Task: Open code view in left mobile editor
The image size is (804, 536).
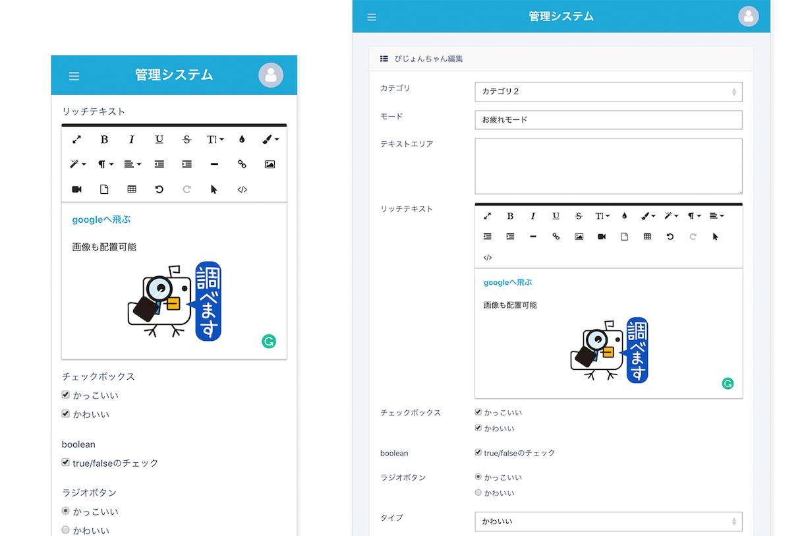Action: coord(242,189)
